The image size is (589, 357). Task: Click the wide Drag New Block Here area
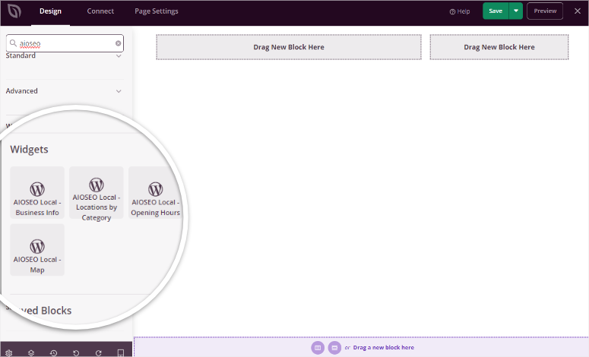click(289, 47)
